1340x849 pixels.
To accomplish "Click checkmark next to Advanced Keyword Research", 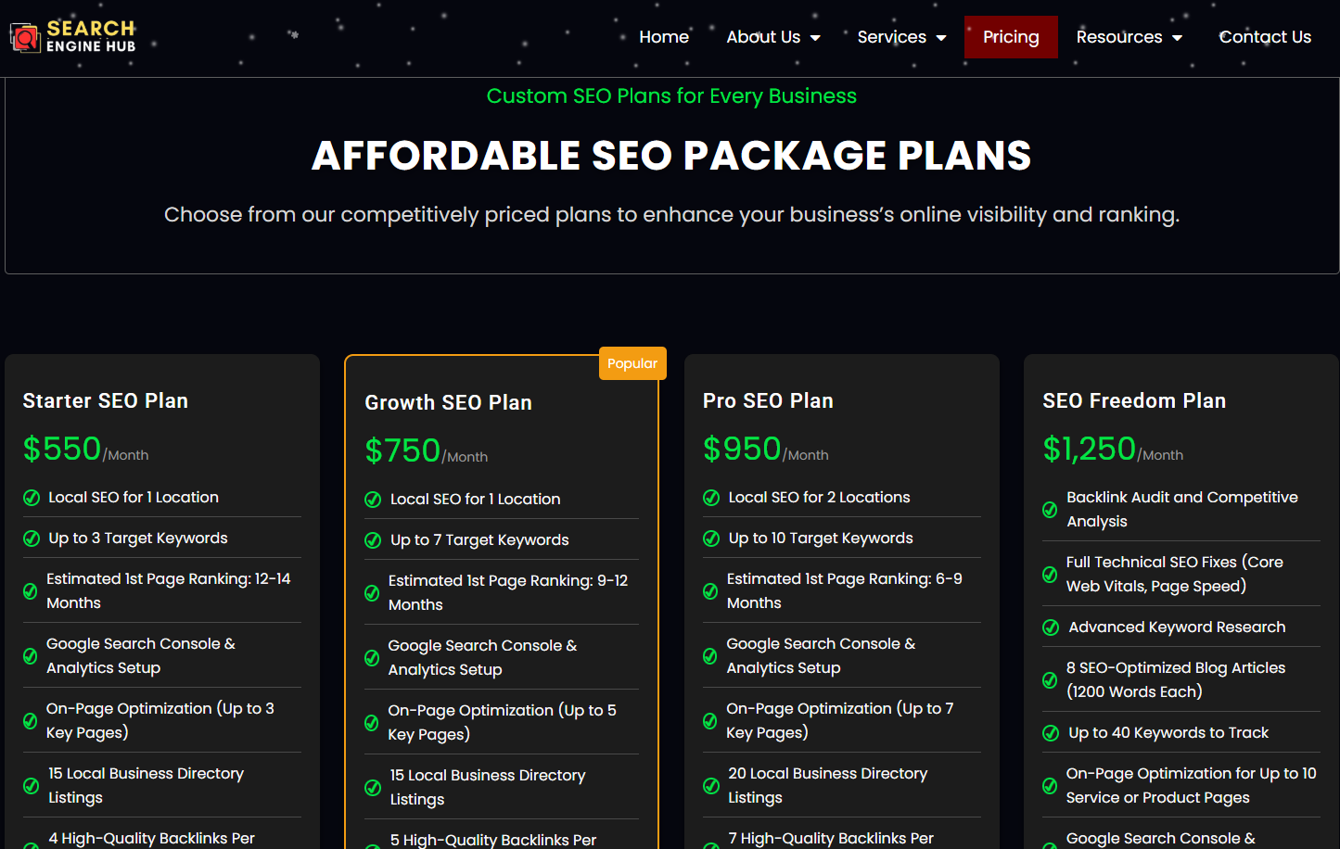I will [1050, 627].
